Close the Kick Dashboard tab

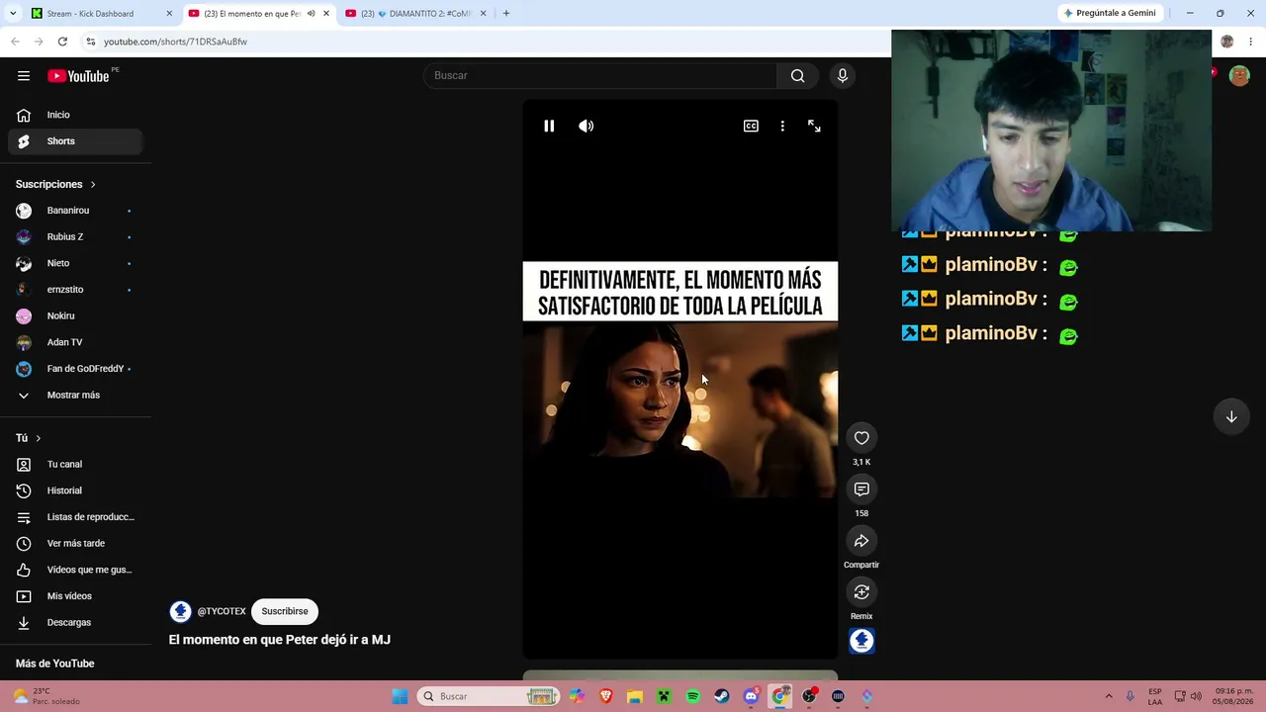click(169, 14)
